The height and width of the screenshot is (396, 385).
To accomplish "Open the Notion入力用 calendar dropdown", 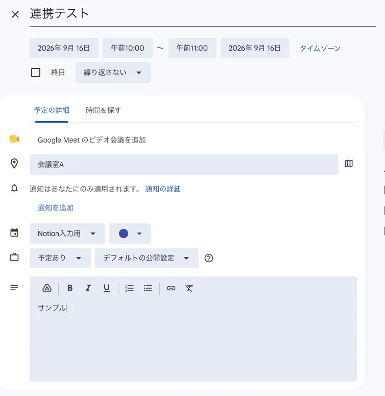I will click(67, 234).
